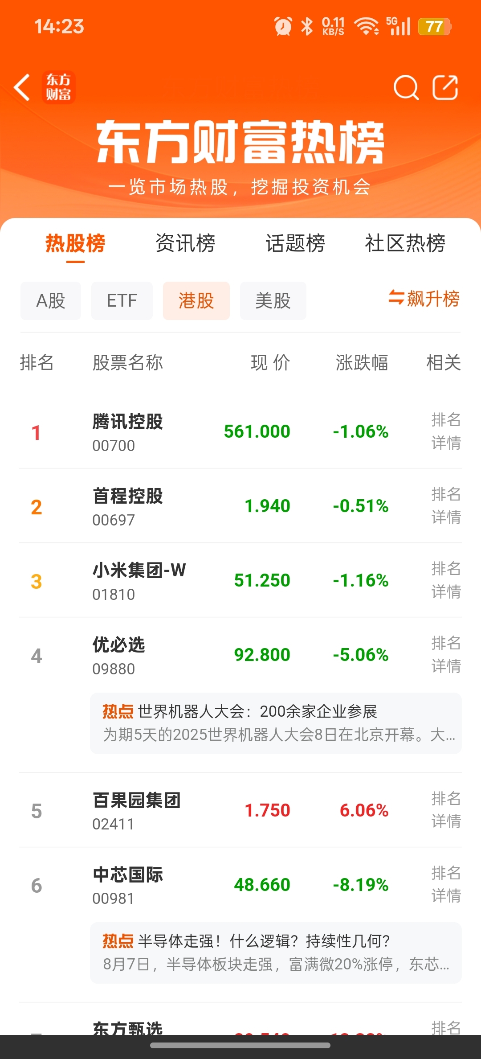481x1059 pixels.
Task: Tap the back arrow icon
Action: (22, 87)
